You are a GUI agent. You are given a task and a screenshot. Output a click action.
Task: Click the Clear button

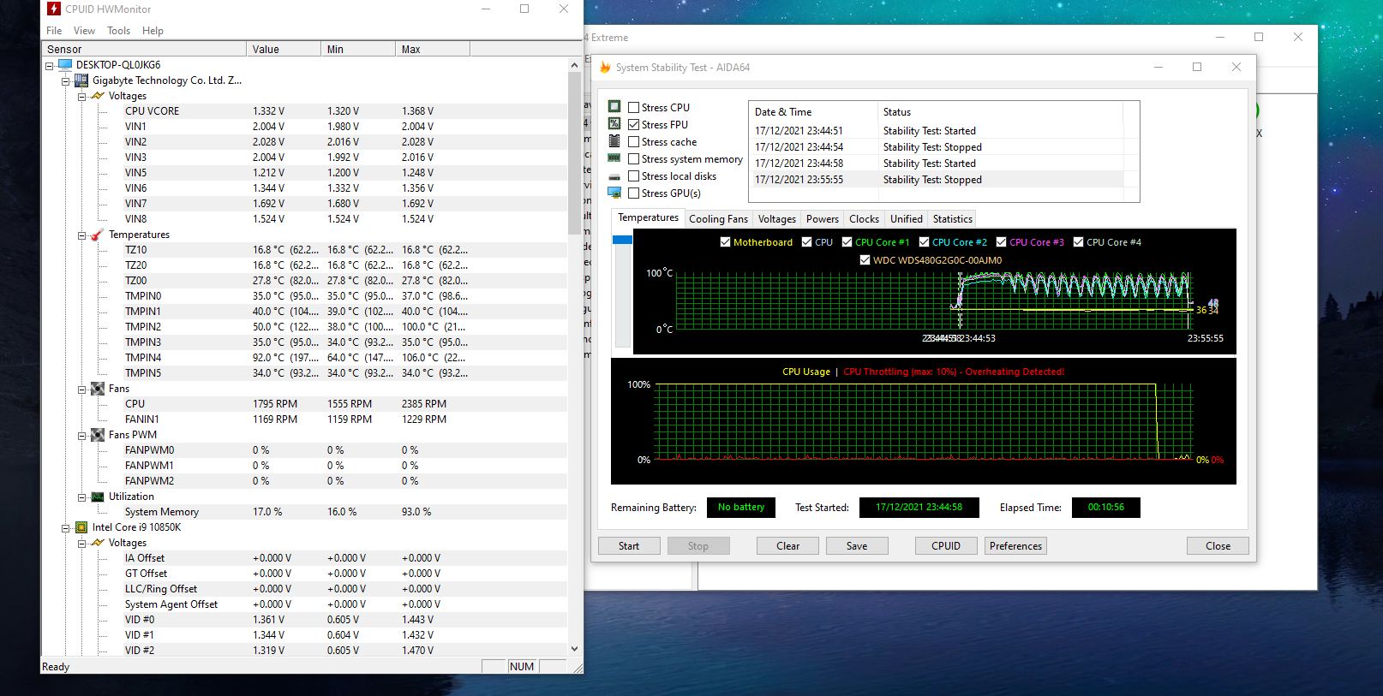787,546
